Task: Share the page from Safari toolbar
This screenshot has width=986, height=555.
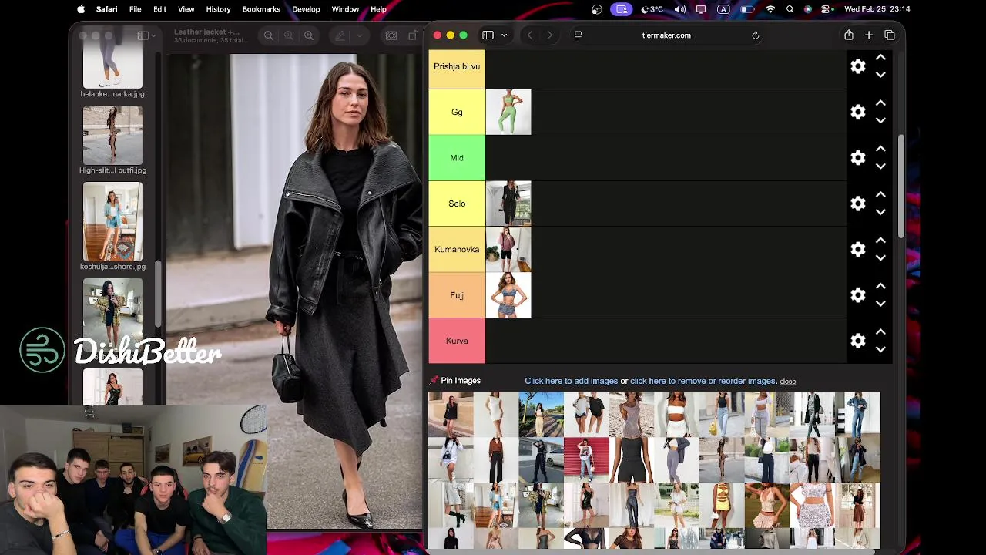Action: (x=849, y=35)
